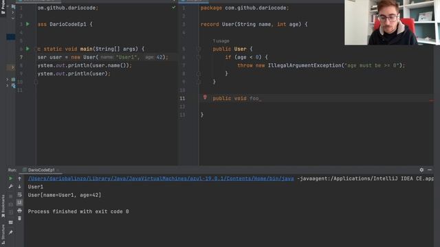Toggle scroll to end in console

click(x=19, y=202)
